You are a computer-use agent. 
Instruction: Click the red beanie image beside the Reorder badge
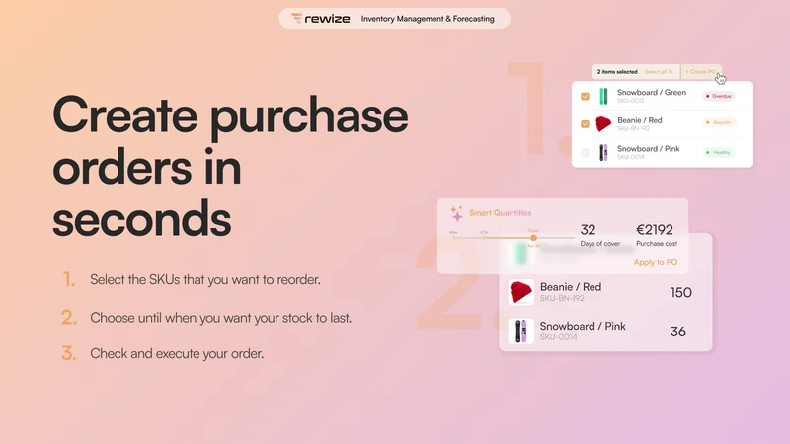tap(603, 124)
